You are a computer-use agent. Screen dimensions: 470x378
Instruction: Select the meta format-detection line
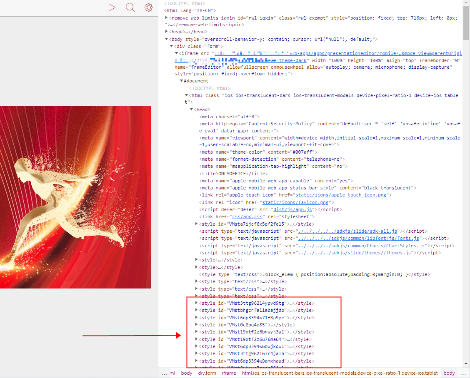(272, 159)
